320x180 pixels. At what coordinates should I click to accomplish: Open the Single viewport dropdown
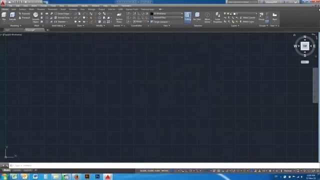[x=160, y=21]
